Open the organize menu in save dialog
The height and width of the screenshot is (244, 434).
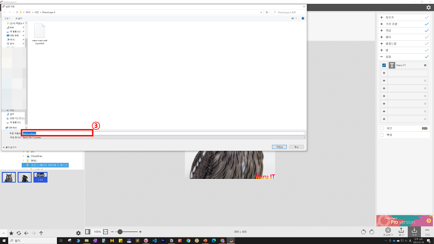pos(7,18)
